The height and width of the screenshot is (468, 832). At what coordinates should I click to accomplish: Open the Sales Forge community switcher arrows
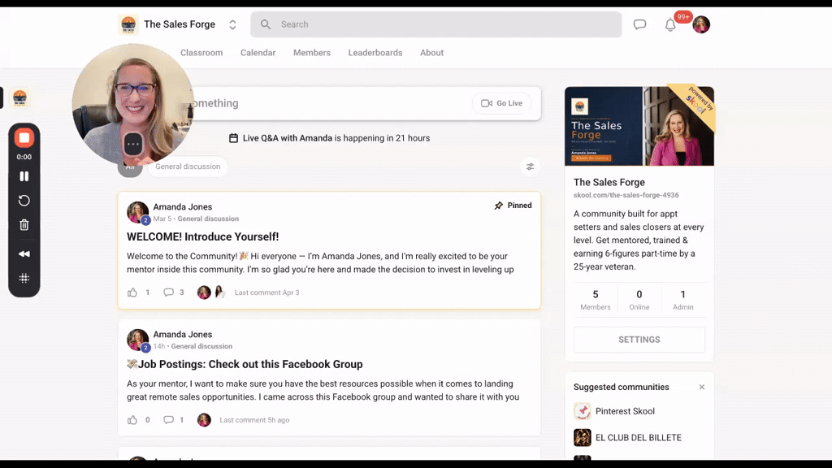tap(232, 24)
